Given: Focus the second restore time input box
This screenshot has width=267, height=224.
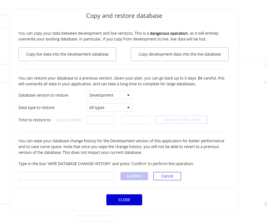Looking at the screenshot, I should (x=135, y=120).
